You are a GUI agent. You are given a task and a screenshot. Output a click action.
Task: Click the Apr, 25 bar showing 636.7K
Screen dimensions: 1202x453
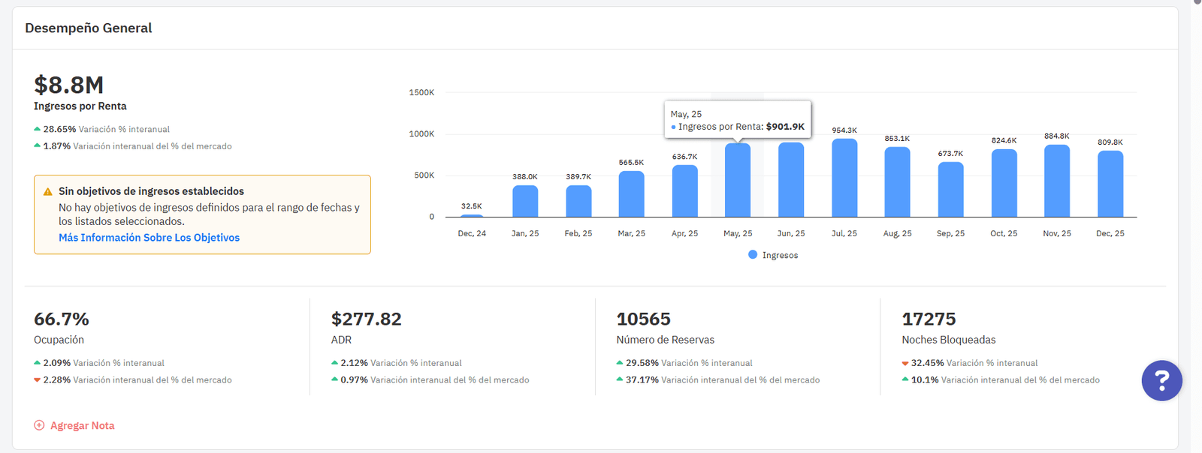coord(684,191)
